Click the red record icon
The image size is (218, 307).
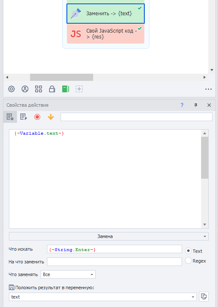tap(37, 117)
